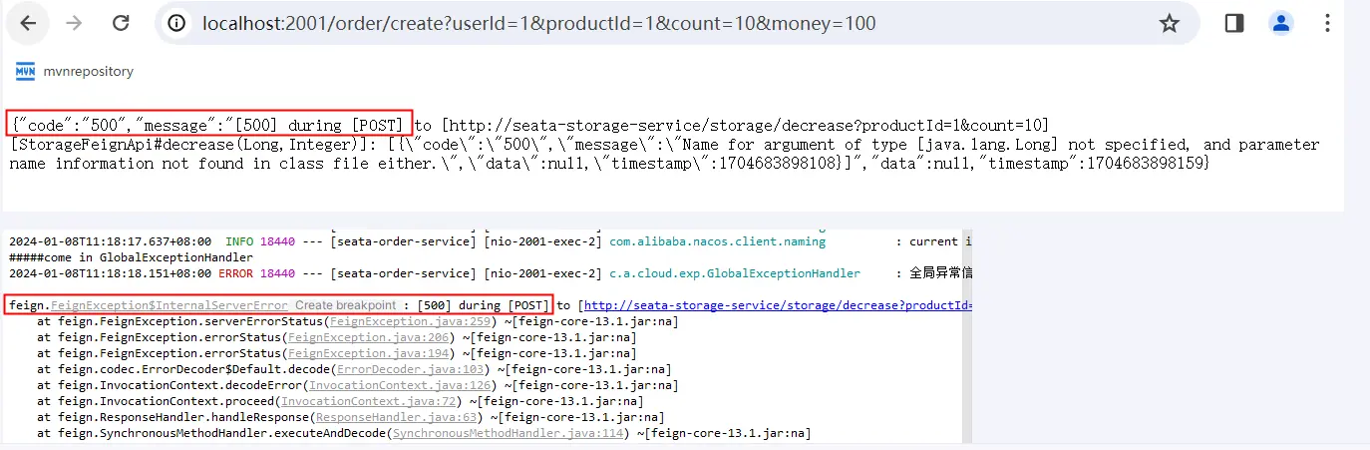The height and width of the screenshot is (450, 1370).
Task: Toggle the browser side panel icon
Action: (1234, 23)
